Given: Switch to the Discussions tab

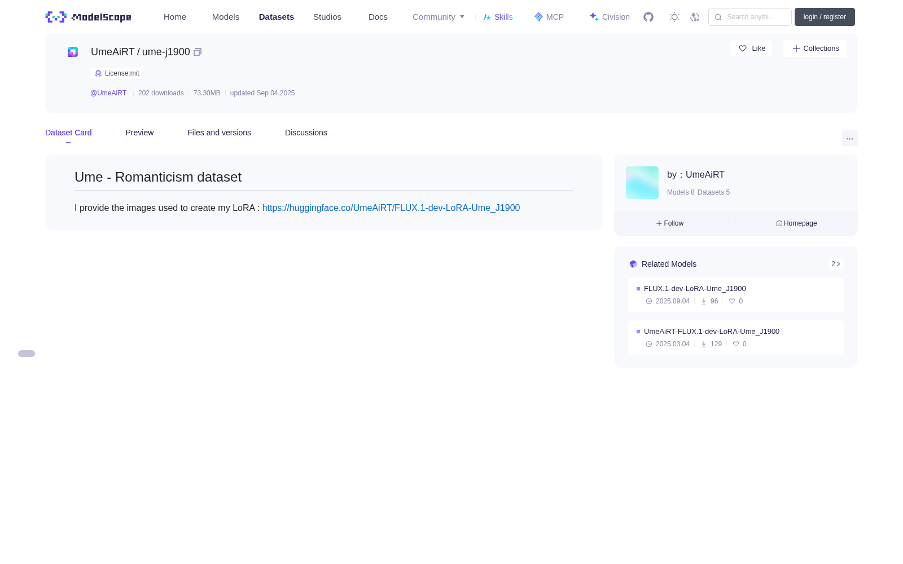Looking at the screenshot, I should point(306,133).
